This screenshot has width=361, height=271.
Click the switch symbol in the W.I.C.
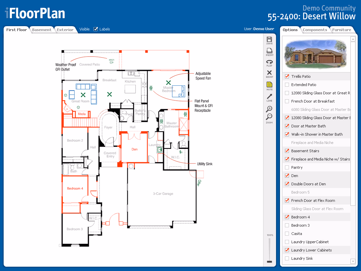click(x=181, y=152)
